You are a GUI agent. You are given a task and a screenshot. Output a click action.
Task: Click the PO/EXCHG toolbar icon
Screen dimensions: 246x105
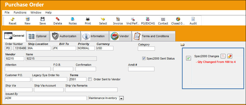pos(148,19)
